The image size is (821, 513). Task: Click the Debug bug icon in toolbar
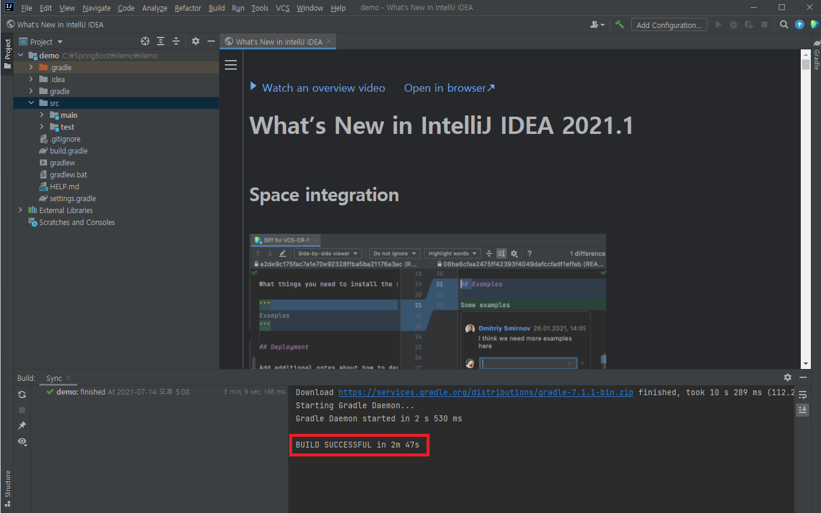pyautogui.click(x=734, y=24)
